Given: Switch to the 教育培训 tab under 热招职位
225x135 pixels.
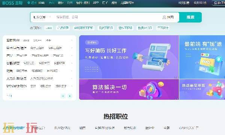Looking at the screenshot, I should point(130,128).
